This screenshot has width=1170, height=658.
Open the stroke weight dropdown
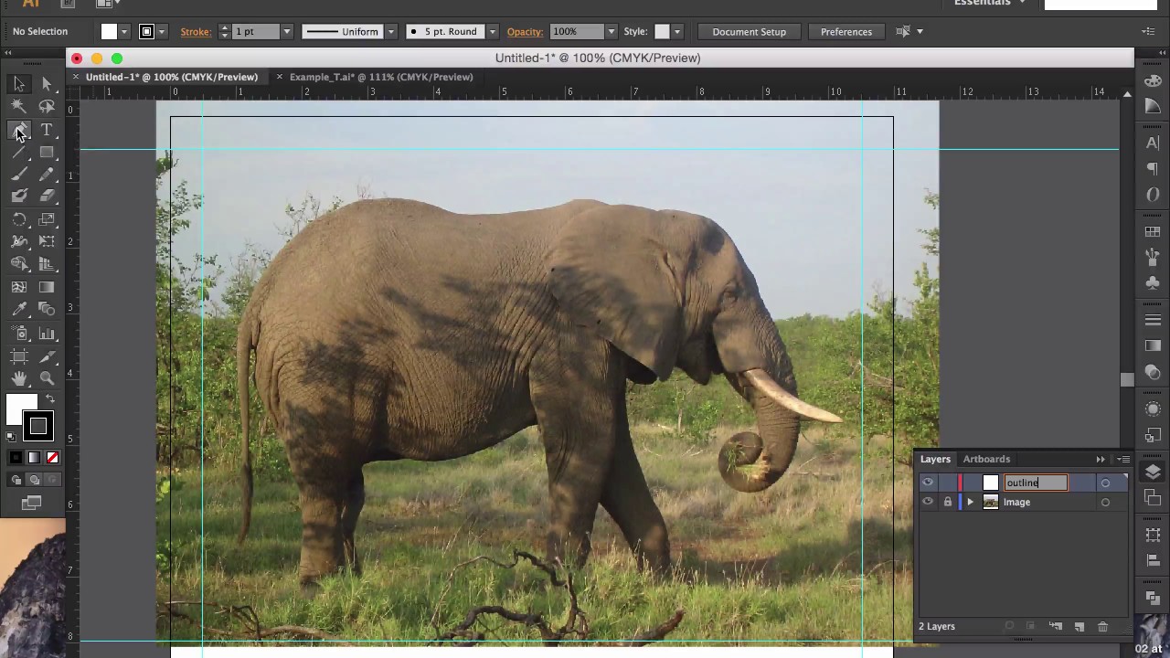(x=286, y=31)
